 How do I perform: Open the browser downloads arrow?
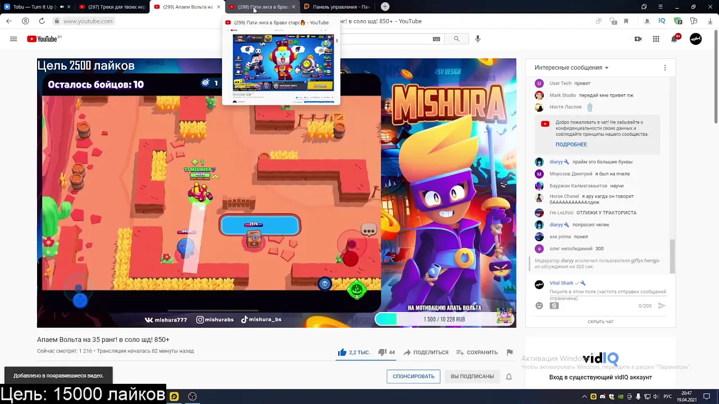(709, 21)
